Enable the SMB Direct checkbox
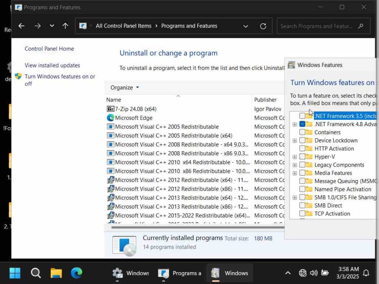Screen dimensions: 379x284 click(302, 206)
